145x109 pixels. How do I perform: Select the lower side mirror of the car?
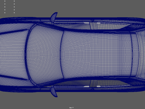[x=54, y=91]
